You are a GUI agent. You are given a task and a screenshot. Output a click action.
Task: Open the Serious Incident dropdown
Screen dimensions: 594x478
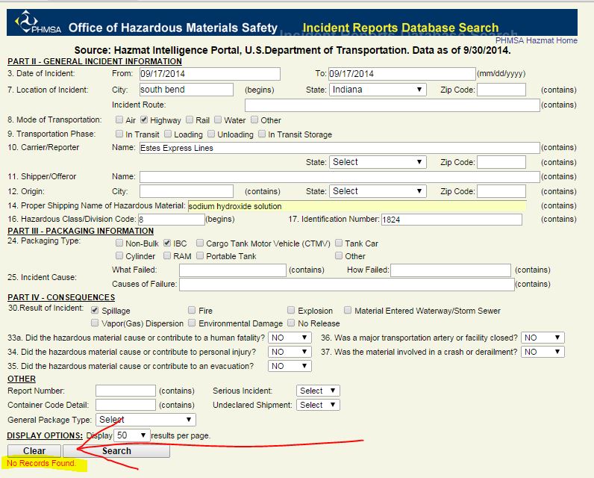coord(318,391)
